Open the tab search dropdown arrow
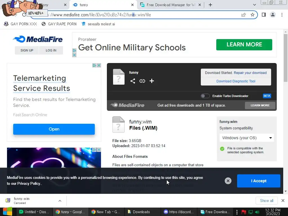 click(x=254, y=5)
